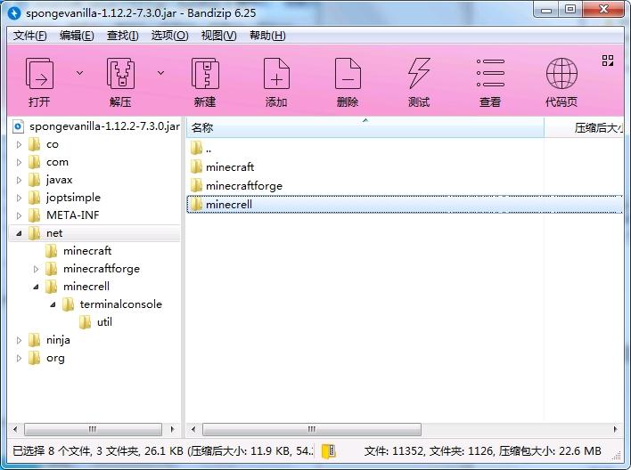Image resolution: width=631 pixels, height=470 pixels.
Task: Expand the tree's minecraftforge node
Action: (36, 269)
